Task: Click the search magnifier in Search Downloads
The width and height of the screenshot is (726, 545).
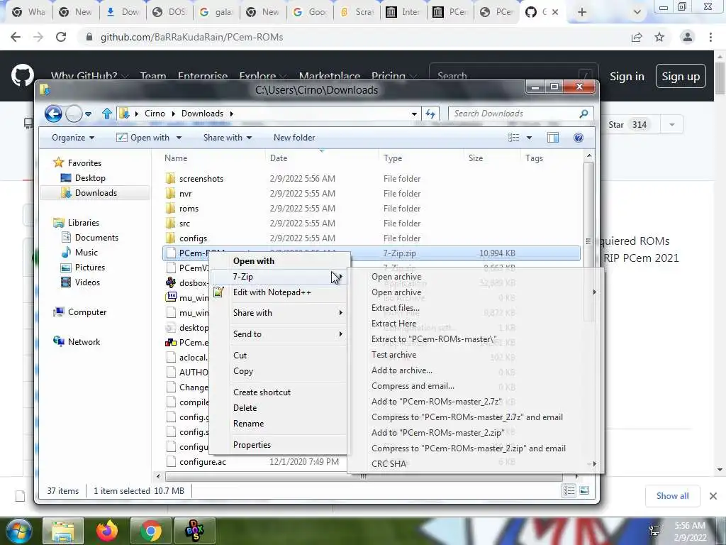Action: click(583, 114)
